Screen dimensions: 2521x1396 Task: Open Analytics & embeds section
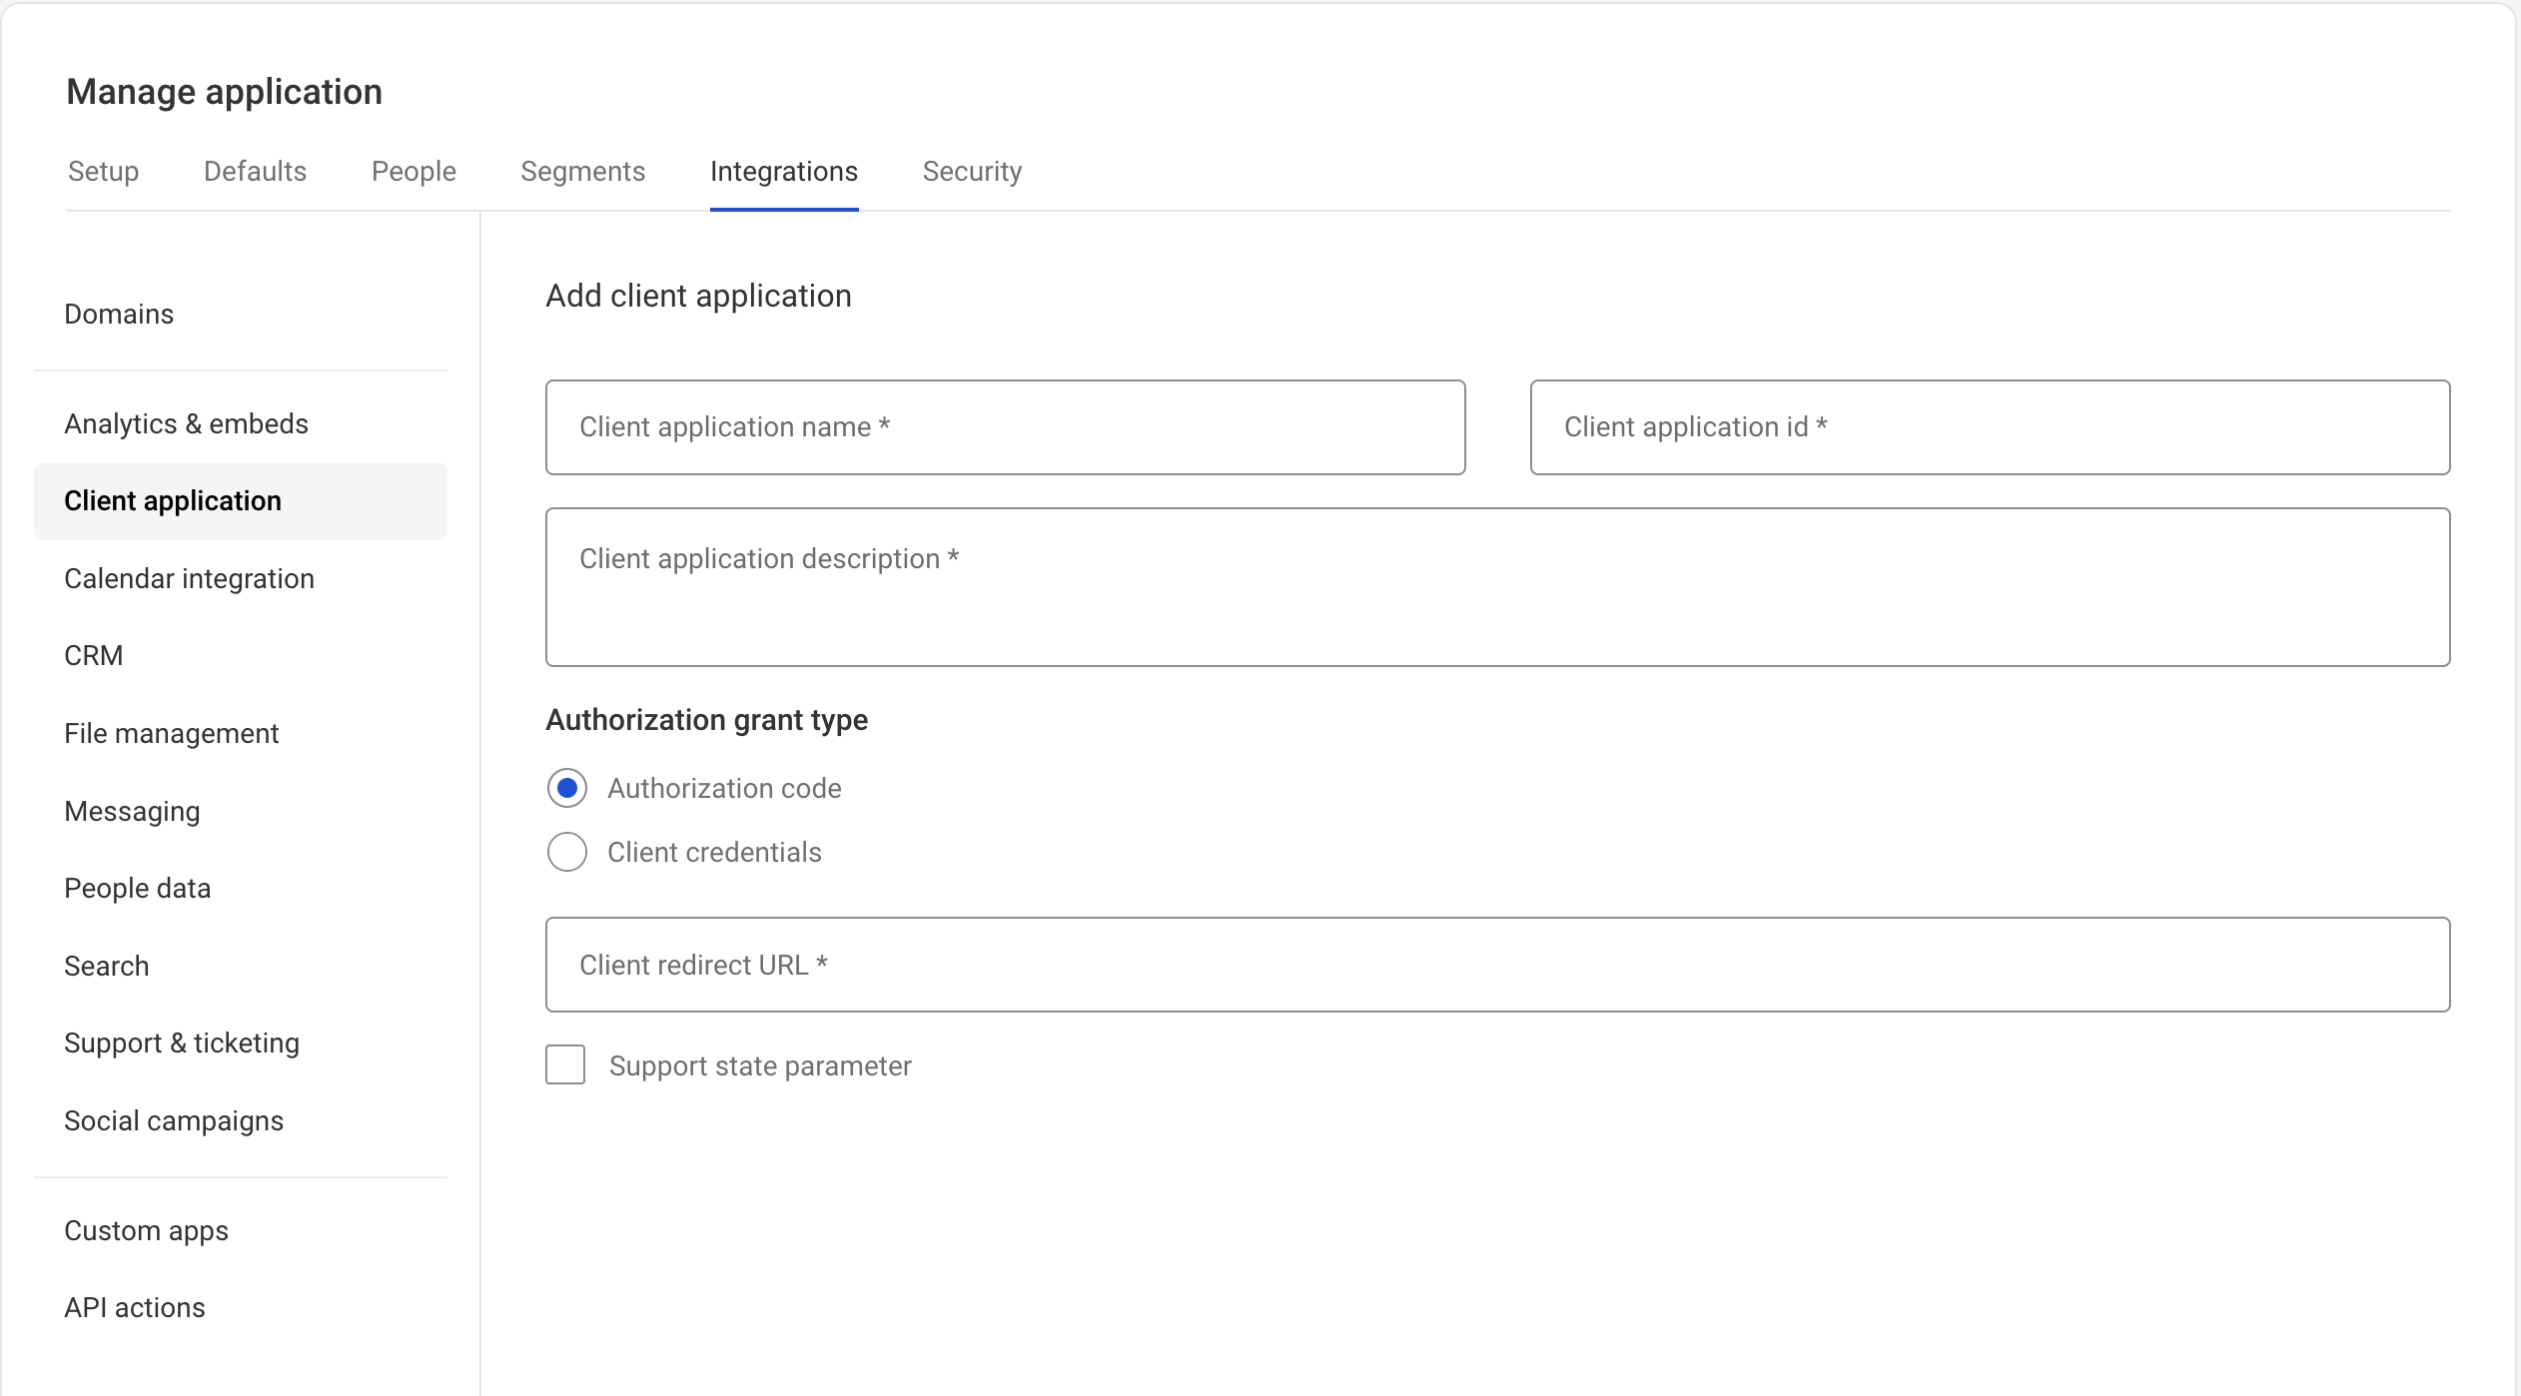tap(186, 423)
